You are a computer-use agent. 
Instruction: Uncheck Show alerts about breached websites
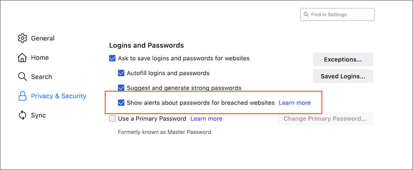tap(121, 103)
